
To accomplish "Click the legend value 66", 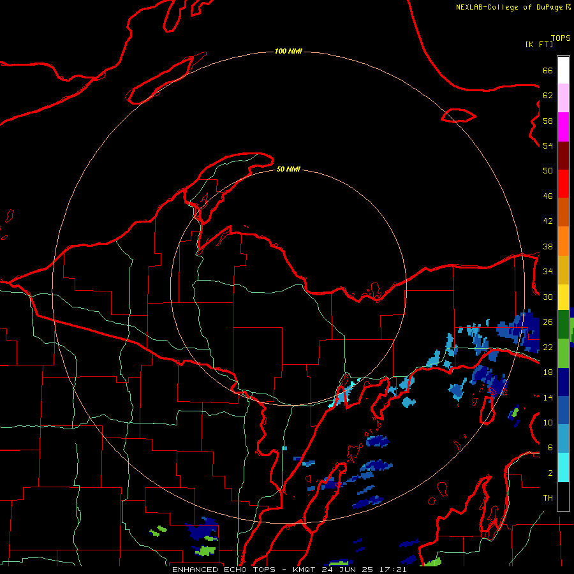I will point(548,71).
